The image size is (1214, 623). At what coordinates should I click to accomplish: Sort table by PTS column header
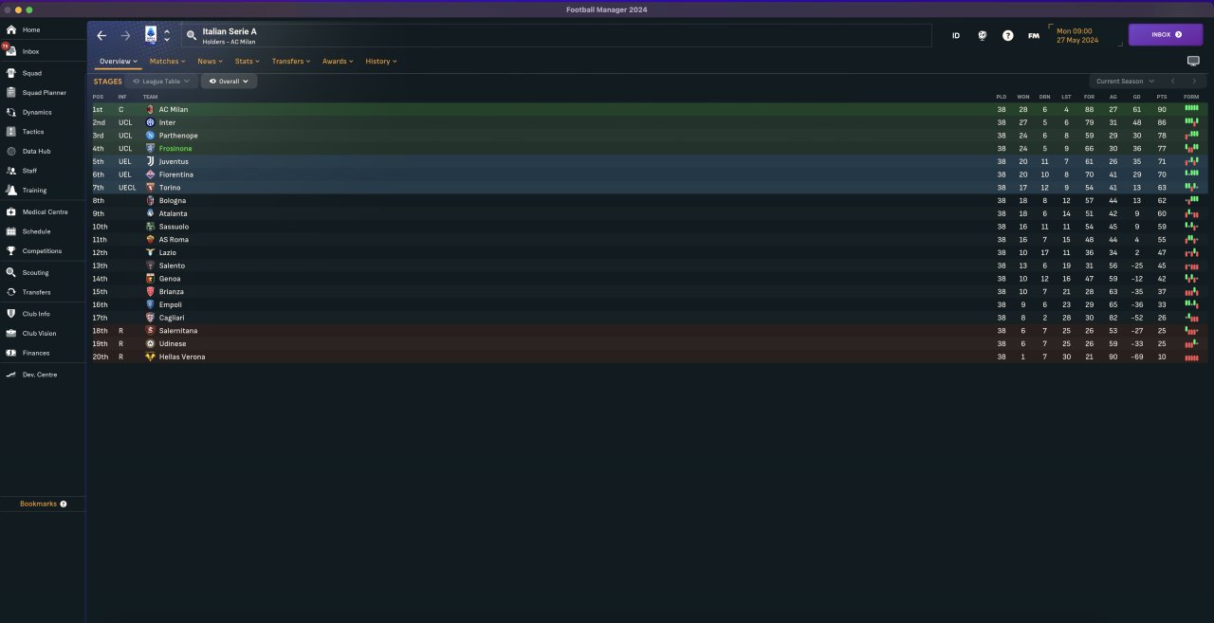[1162, 97]
